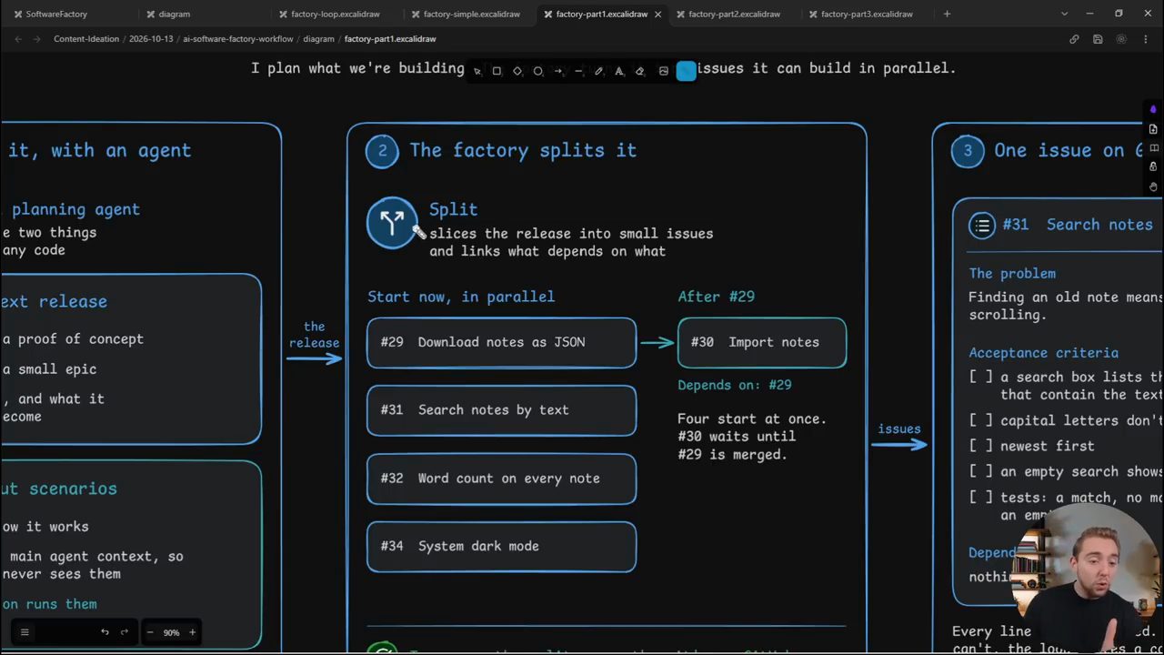
Task: Open the three-dot more options menu
Action: pyautogui.click(x=1145, y=39)
